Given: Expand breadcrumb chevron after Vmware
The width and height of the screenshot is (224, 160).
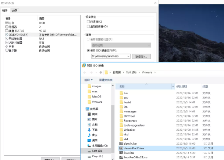Looking at the screenshot, I should 155,73.
